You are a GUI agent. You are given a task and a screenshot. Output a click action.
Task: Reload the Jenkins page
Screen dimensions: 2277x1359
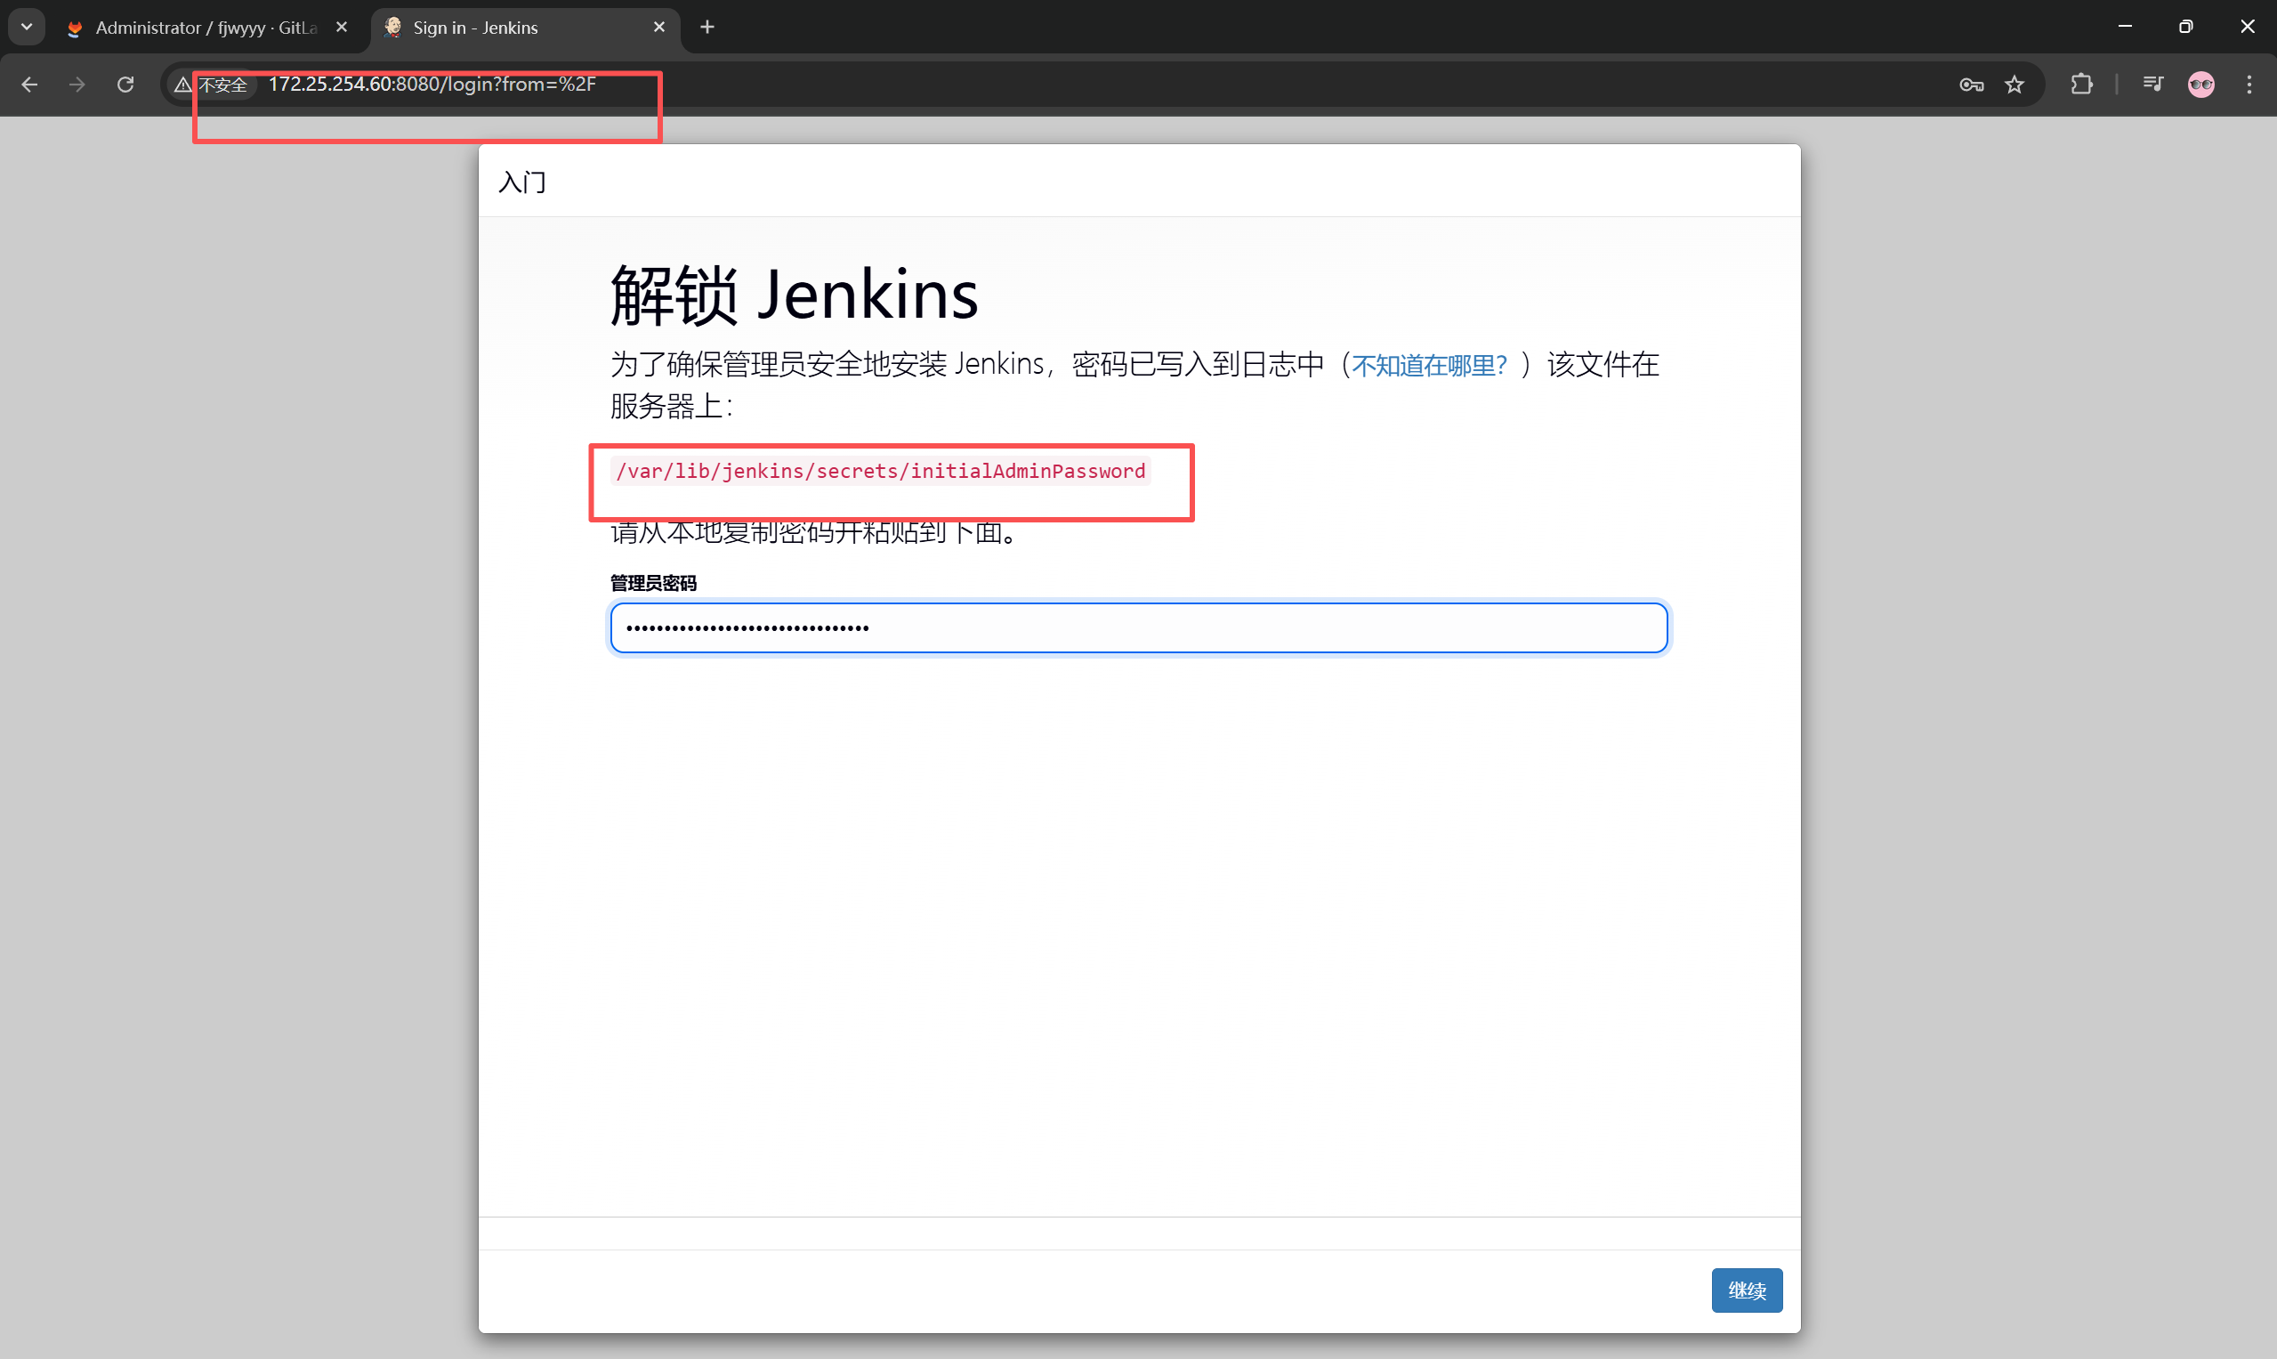coord(125,85)
